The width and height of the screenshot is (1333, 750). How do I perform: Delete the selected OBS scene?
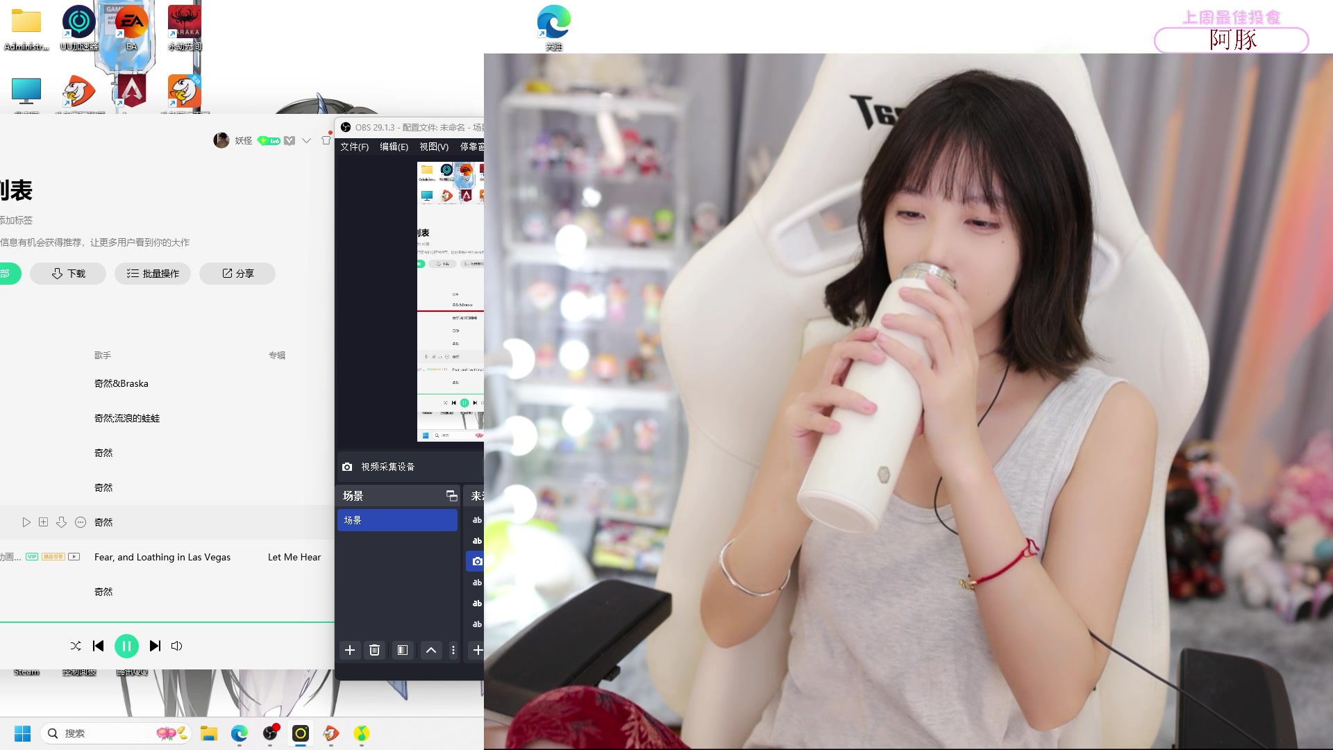point(374,650)
